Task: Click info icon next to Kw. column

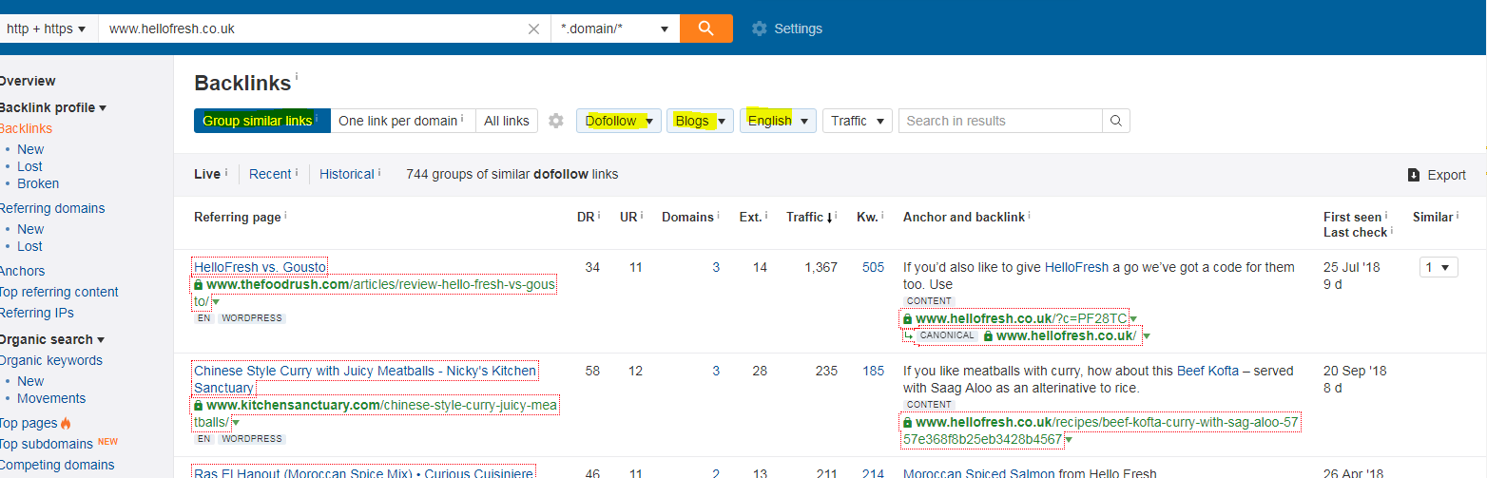Action: [x=883, y=216]
